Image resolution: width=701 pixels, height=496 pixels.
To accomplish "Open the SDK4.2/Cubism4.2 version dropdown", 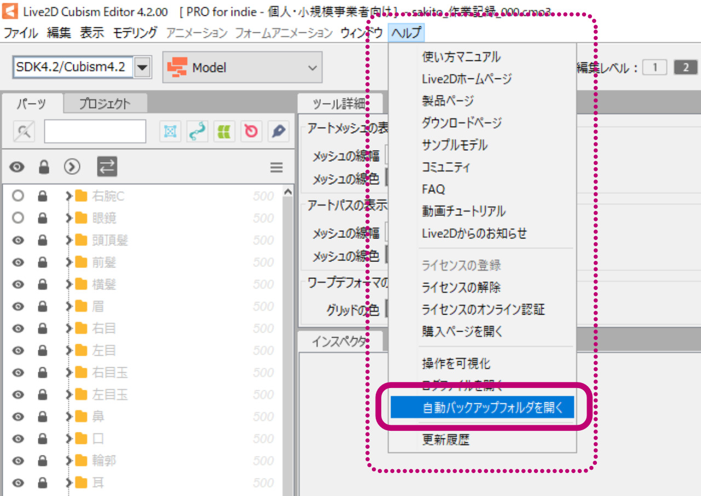I will click(x=142, y=68).
